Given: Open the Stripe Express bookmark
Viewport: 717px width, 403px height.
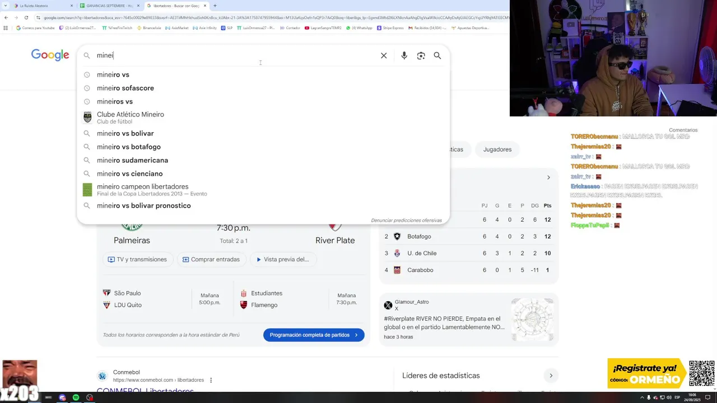Looking at the screenshot, I should pos(390,27).
